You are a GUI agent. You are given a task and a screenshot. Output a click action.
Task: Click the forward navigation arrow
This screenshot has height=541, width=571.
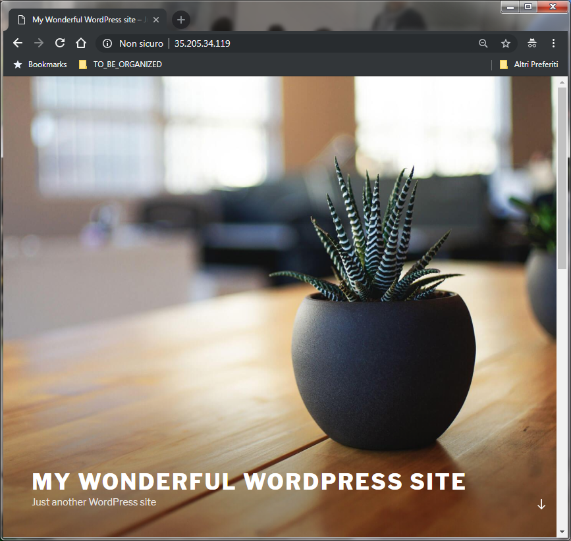(39, 43)
